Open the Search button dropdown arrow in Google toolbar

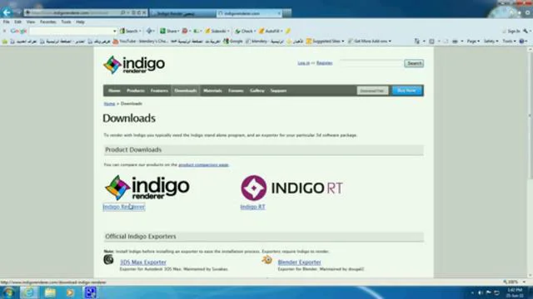point(140,31)
